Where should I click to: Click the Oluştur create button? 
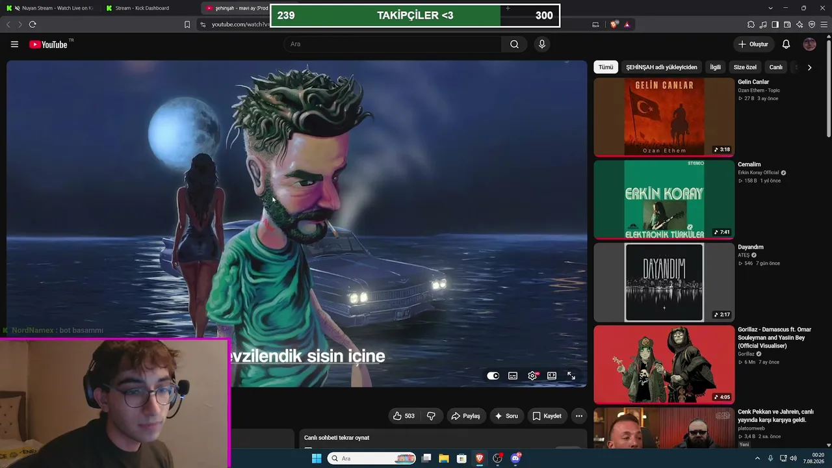753,44
